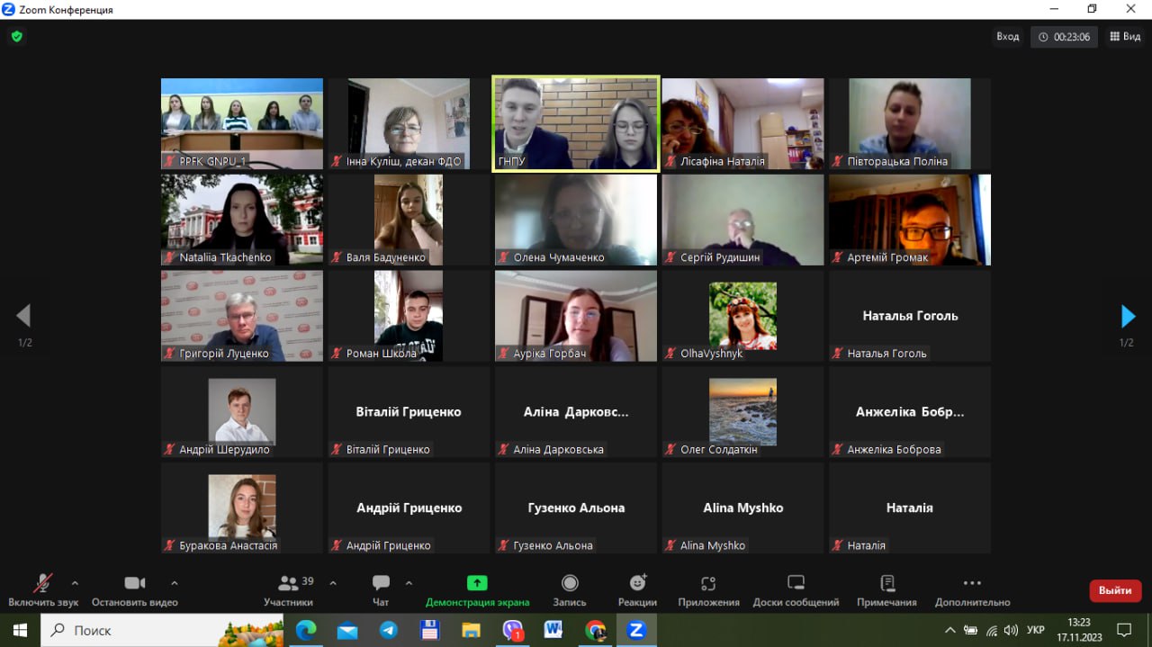Viewport: 1152px width, 647px height.
Task: Go to previous gallery page arrow
Action: point(23,316)
